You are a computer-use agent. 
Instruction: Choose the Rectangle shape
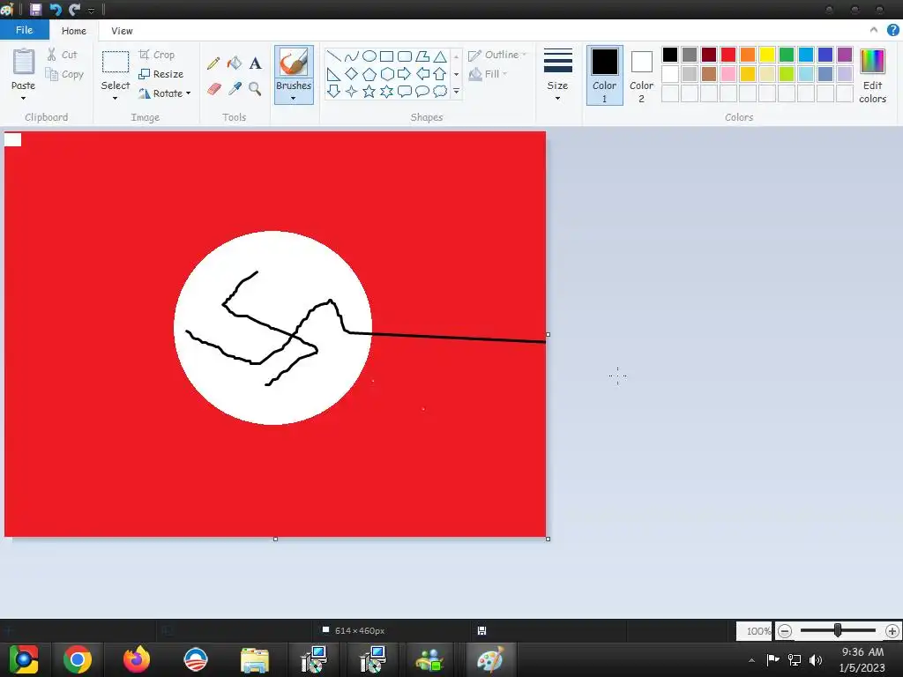386,56
